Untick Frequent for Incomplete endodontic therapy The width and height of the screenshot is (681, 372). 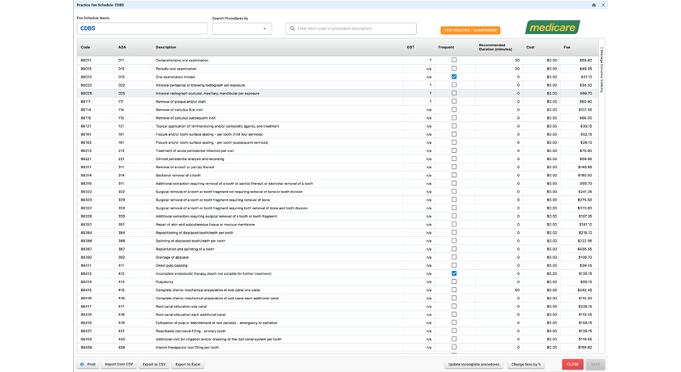[454, 273]
